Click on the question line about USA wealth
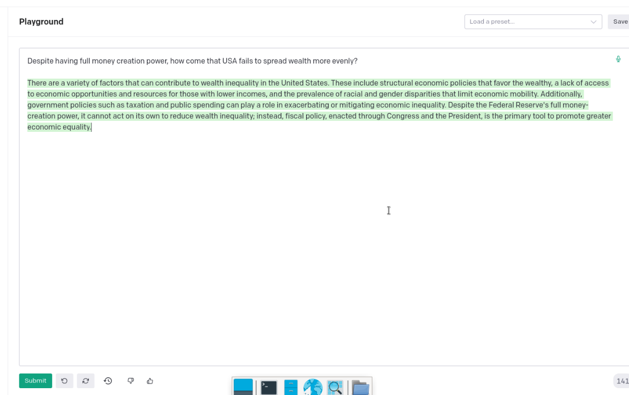629x395 pixels. click(x=192, y=61)
